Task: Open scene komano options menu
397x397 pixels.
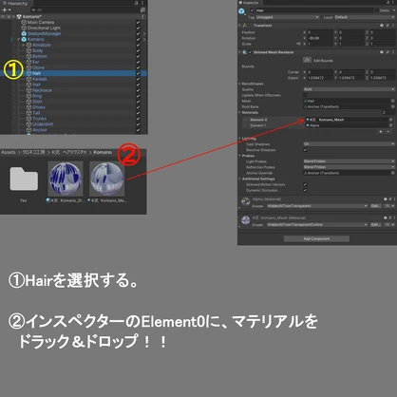Action: [142, 16]
